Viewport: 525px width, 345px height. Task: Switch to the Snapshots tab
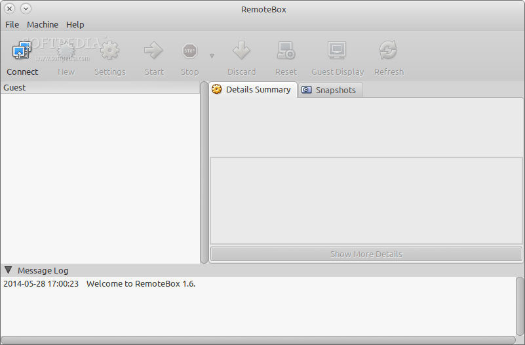pyautogui.click(x=330, y=90)
